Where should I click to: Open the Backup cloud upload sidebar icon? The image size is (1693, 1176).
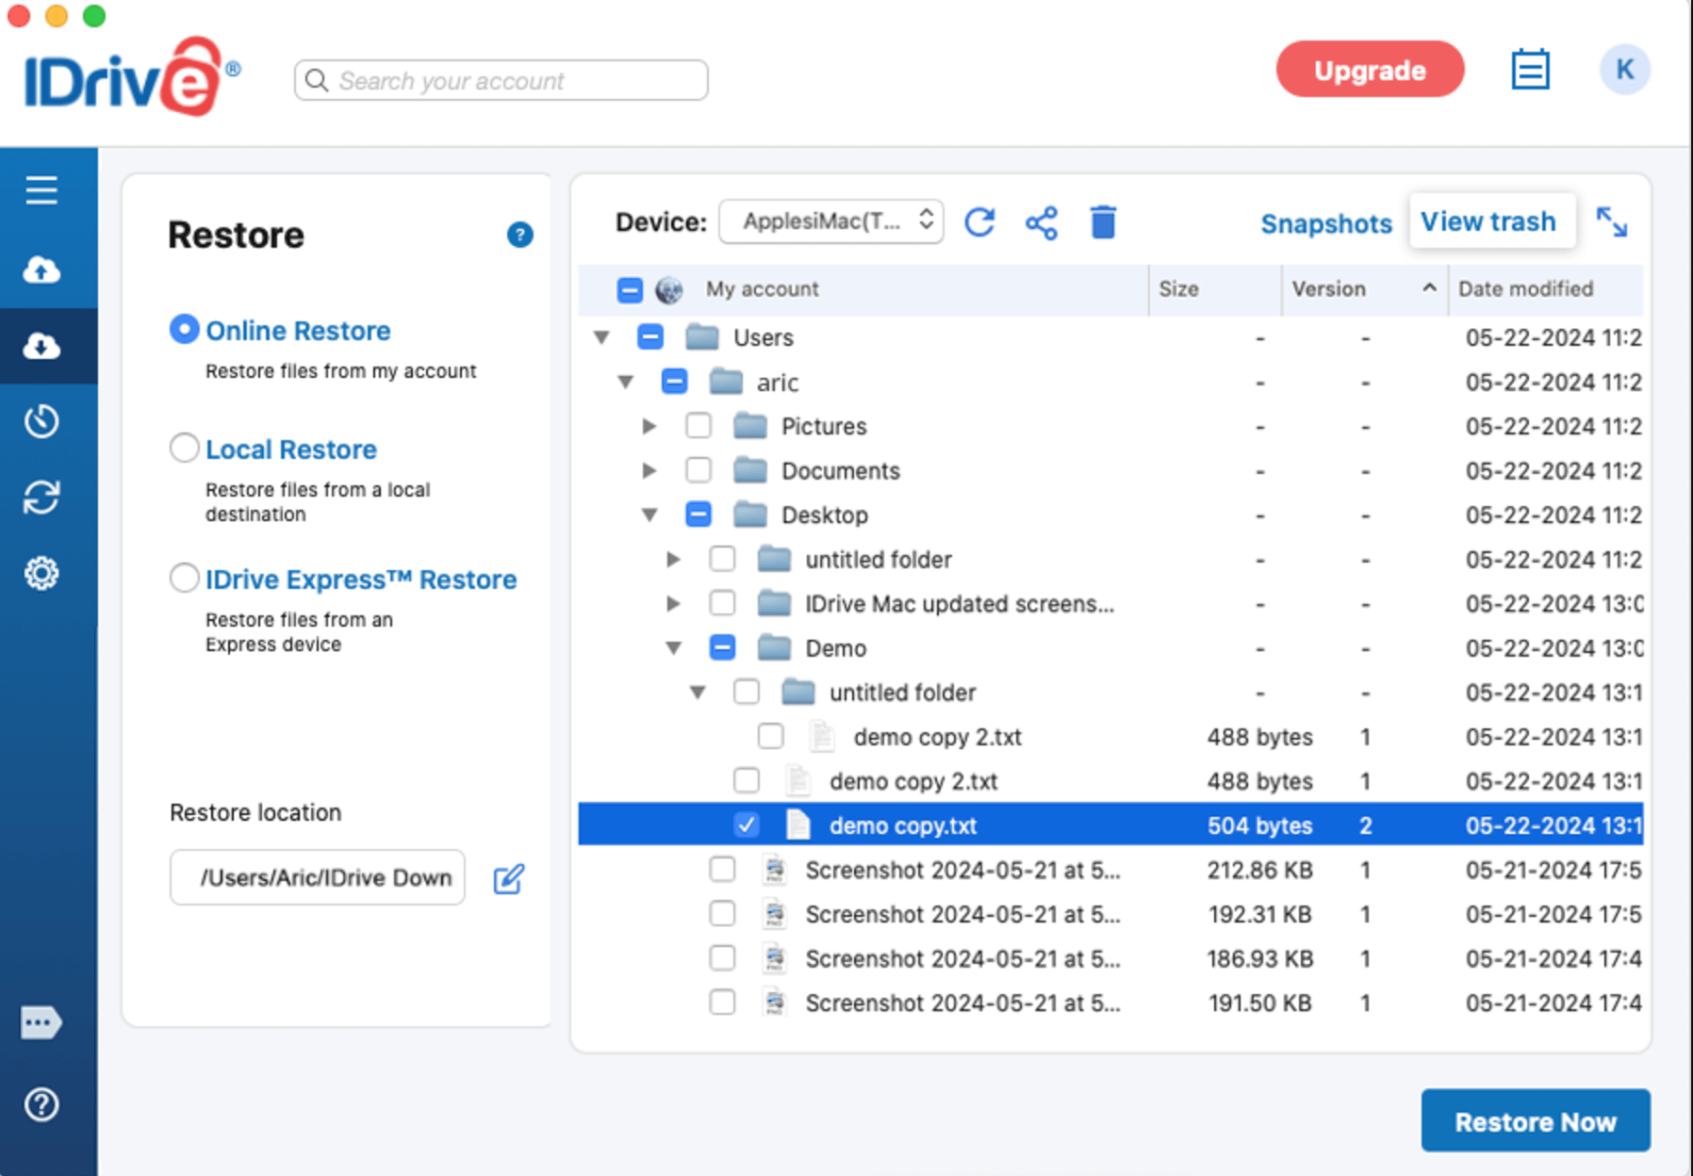(x=41, y=270)
